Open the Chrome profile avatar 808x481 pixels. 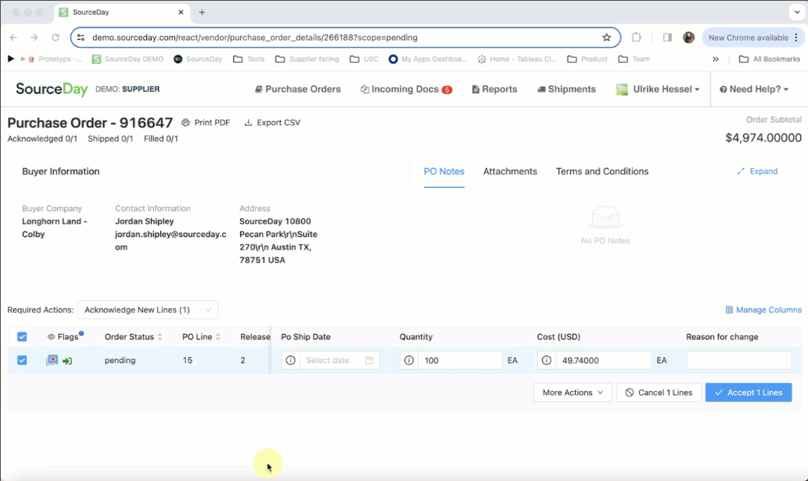point(688,38)
